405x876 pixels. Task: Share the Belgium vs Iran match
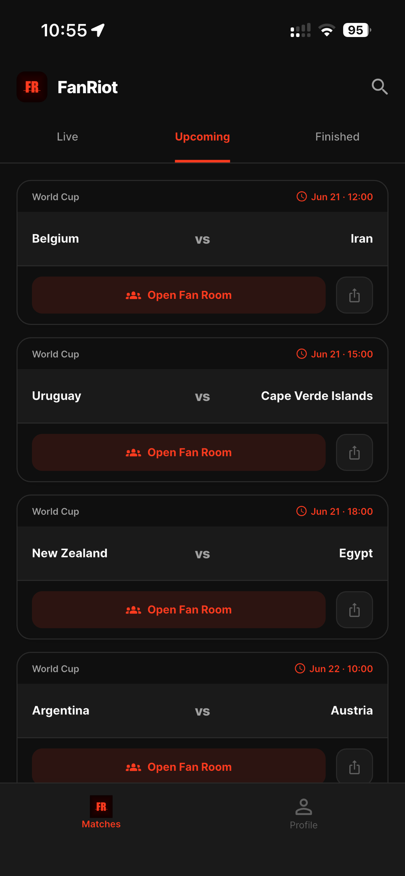[354, 295]
